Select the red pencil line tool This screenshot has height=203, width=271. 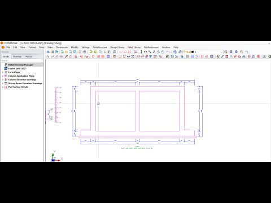(x=66, y=56)
